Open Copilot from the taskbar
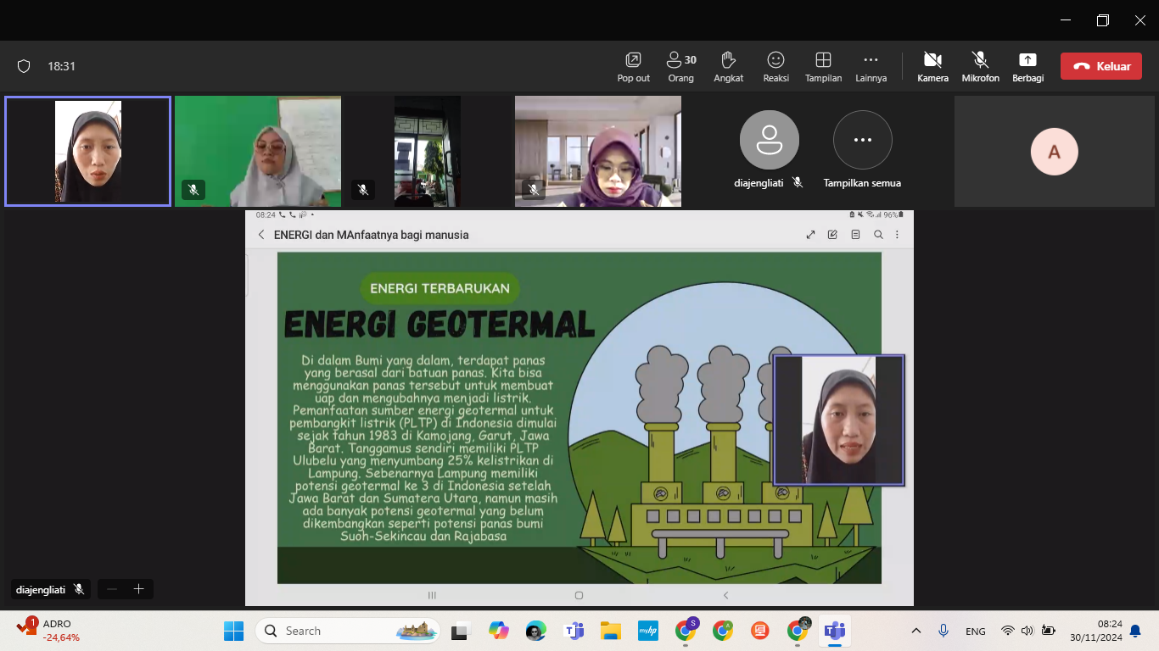 click(498, 631)
